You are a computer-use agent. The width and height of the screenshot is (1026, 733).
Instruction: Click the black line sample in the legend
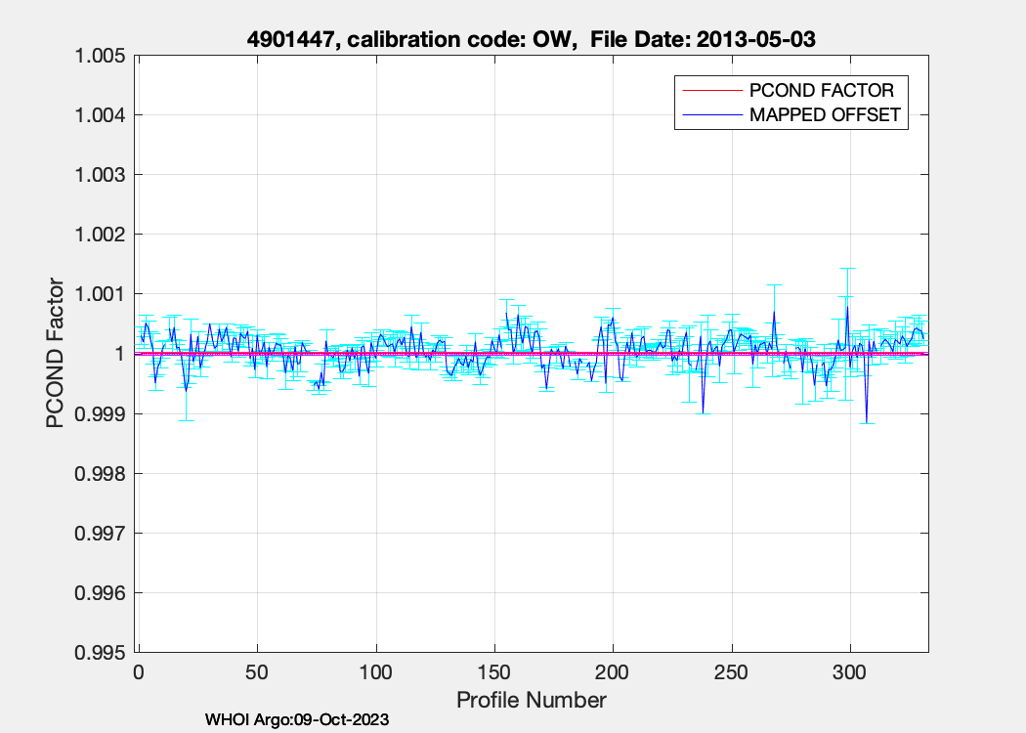[x=710, y=115]
